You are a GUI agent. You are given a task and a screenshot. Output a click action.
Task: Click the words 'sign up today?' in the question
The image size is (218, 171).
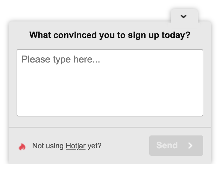(159, 35)
